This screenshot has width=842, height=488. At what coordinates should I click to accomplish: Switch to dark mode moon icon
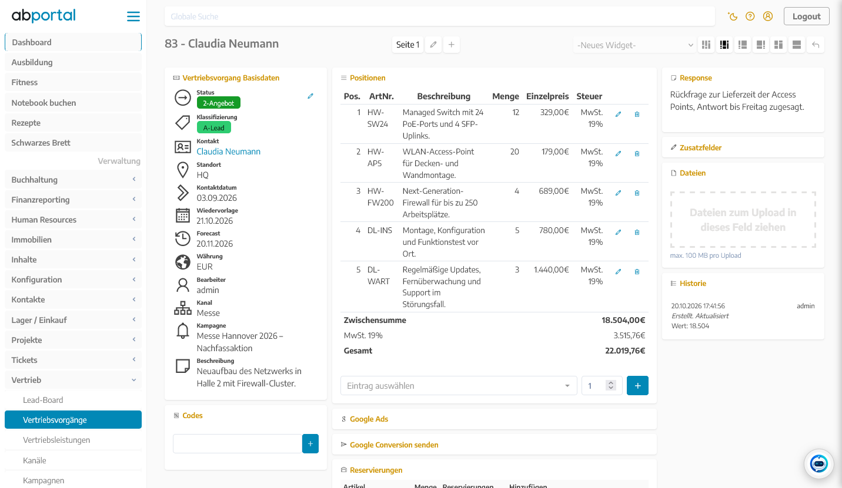[733, 16]
